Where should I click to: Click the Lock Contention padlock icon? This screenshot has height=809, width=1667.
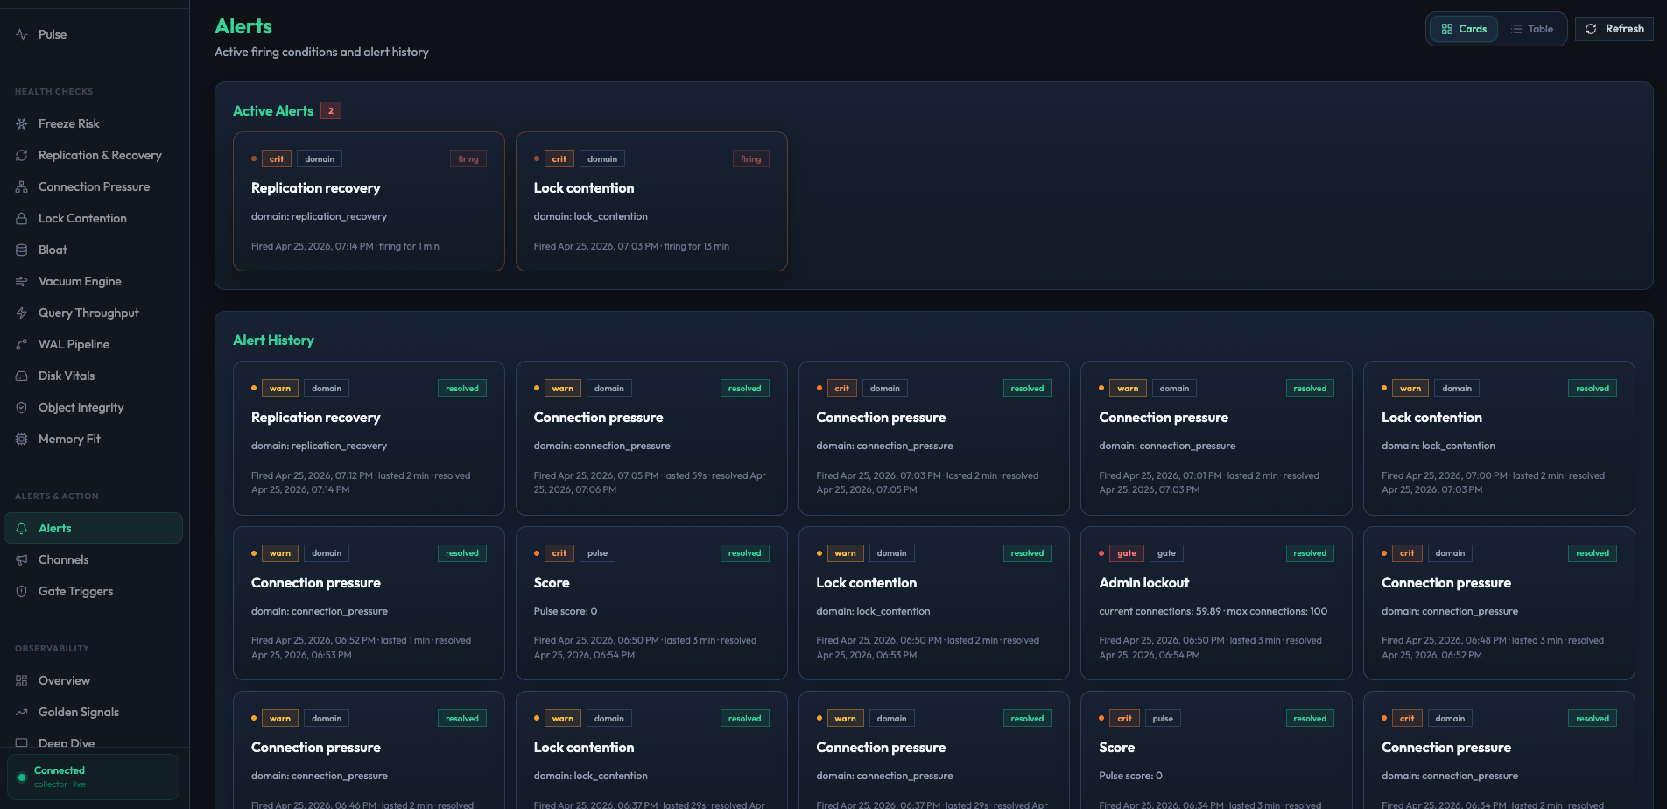coord(22,218)
